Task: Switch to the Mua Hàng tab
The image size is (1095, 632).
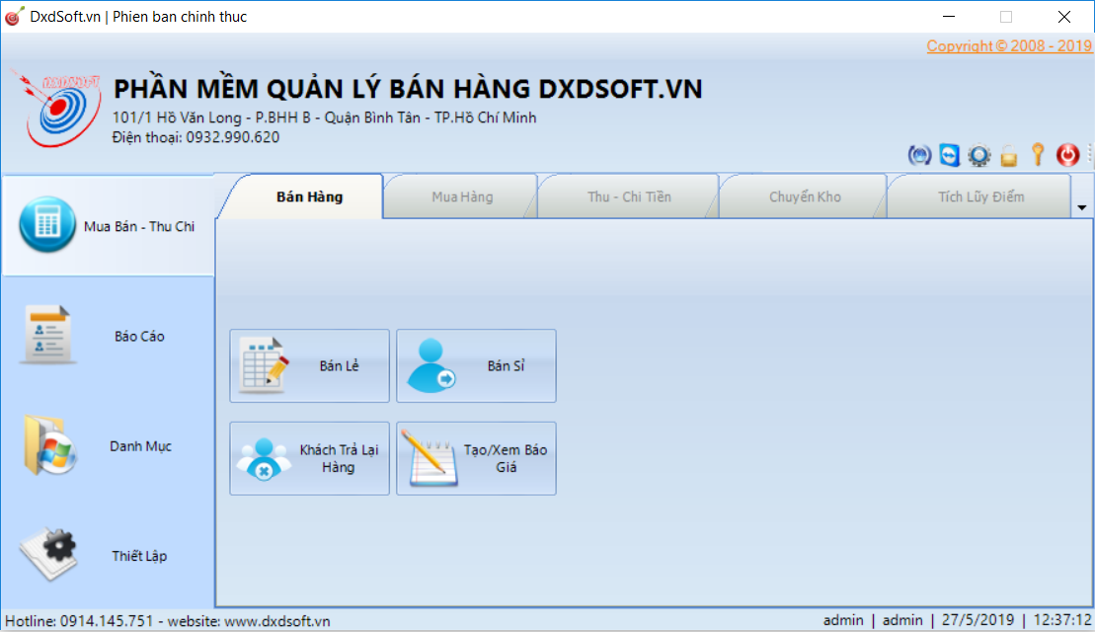Action: pyautogui.click(x=462, y=197)
